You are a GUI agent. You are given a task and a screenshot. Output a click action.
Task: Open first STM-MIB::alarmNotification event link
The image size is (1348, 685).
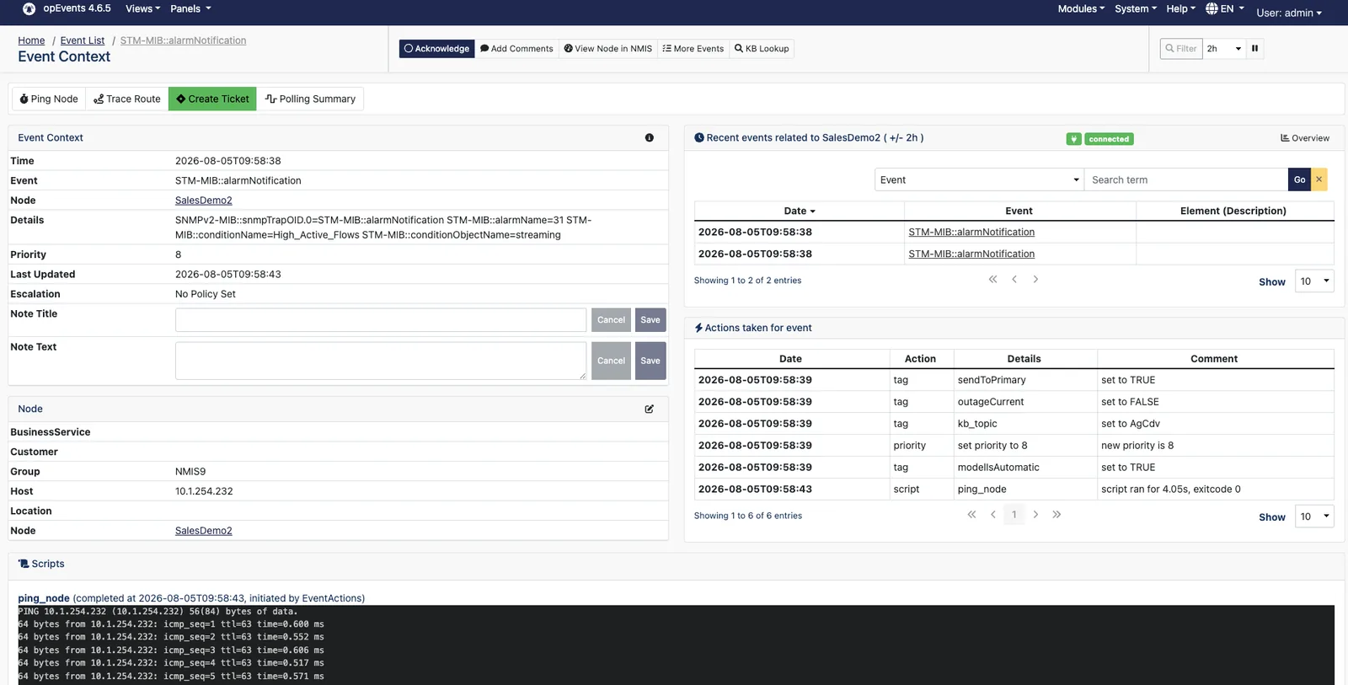tap(971, 232)
